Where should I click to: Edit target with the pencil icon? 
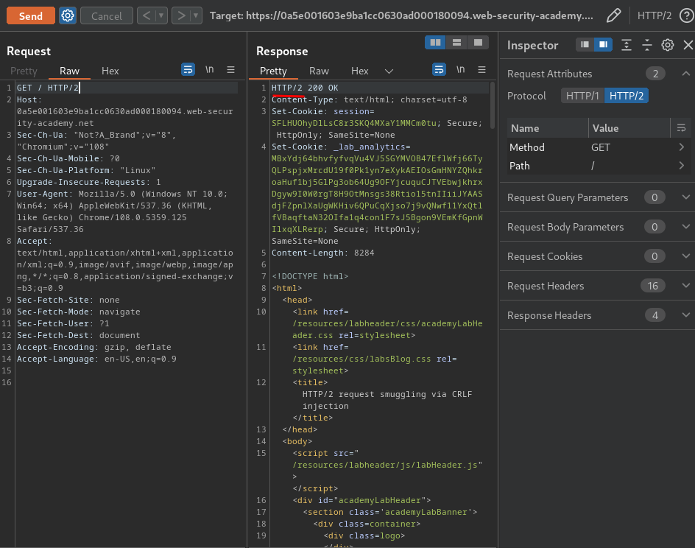pos(613,16)
